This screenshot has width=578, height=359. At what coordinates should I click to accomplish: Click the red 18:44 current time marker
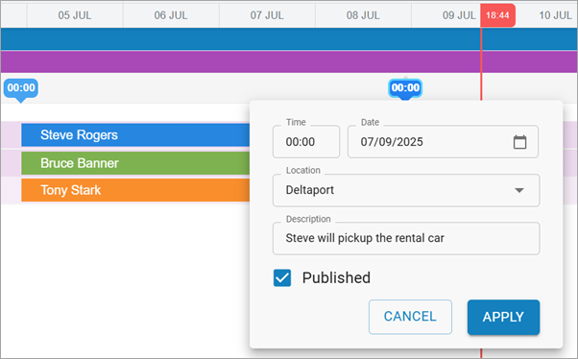497,15
